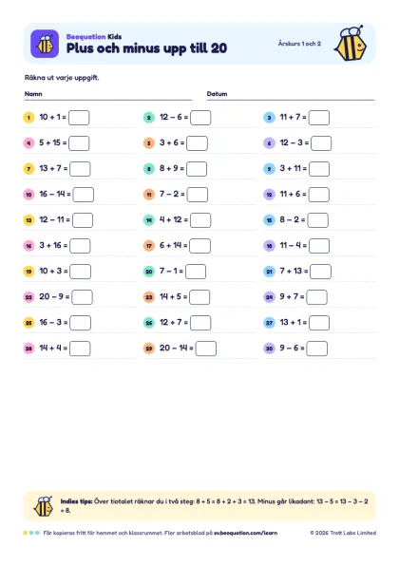Click orange number 5 badge
The image size is (399, 565).
[x=149, y=143]
